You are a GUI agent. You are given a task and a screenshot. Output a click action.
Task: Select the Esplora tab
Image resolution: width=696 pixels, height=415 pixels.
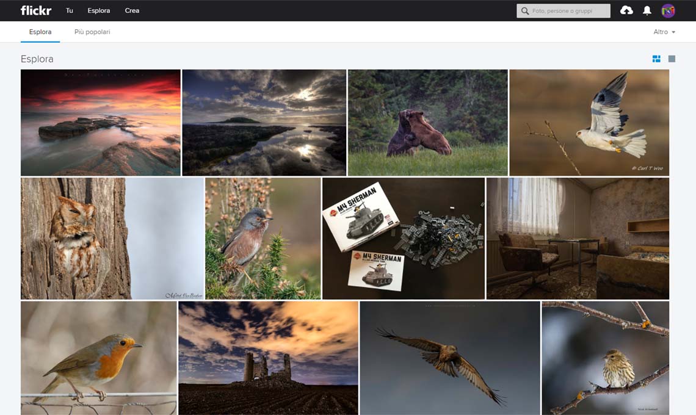click(40, 32)
